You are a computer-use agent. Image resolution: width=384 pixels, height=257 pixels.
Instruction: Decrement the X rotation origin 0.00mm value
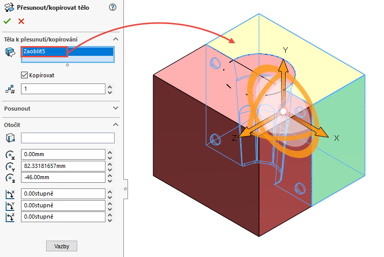pyautogui.click(x=110, y=158)
